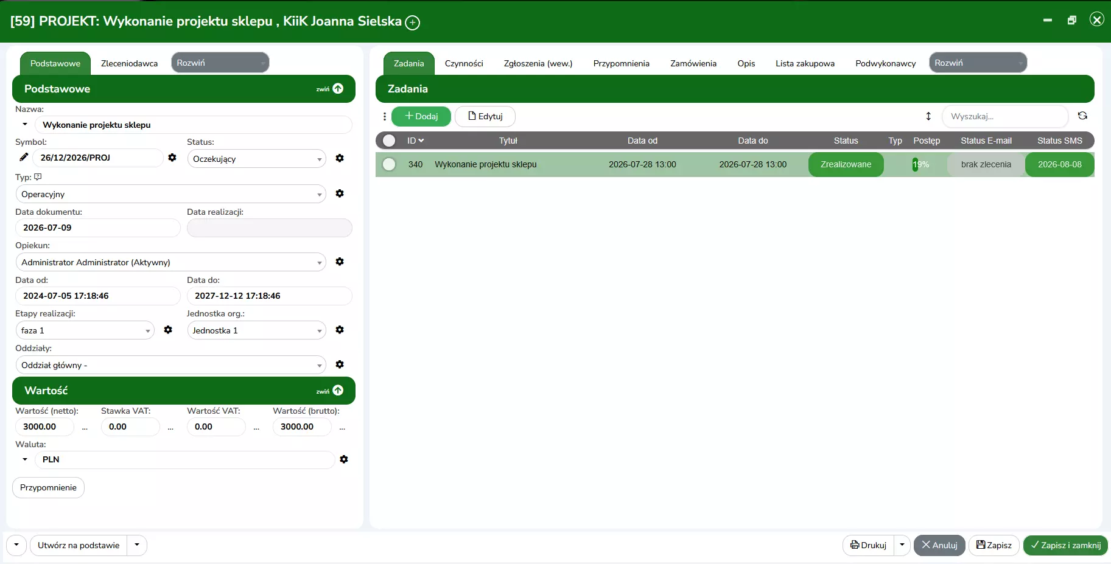The image size is (1111, 564).
Task: Switch to the Podstawowe tab
Action: (55, 63)
